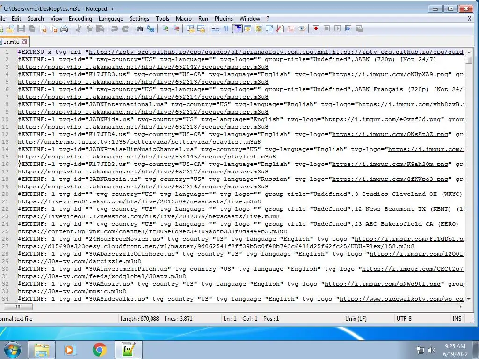The width and height of the screenshot is (479, 359).
Task: Open Folder as Workspace icon
Action: click(291, 29)
